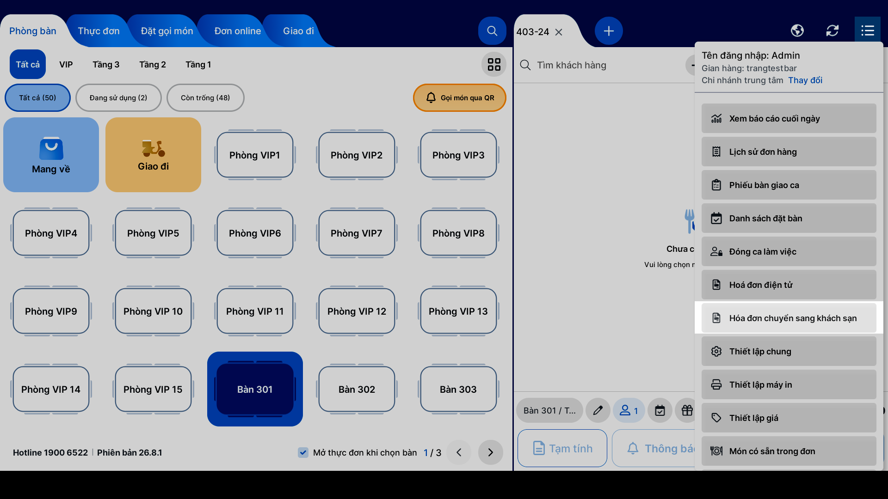Open the Đặt gọi món tab
This screenshot has width=888, height=499.
pos(167,31)
